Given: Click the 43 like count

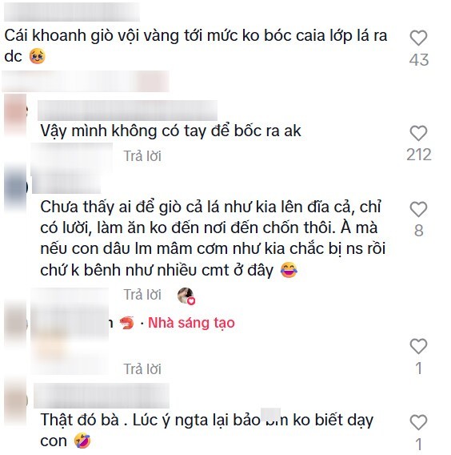Looking at the screenshot, I should (418, 60).
